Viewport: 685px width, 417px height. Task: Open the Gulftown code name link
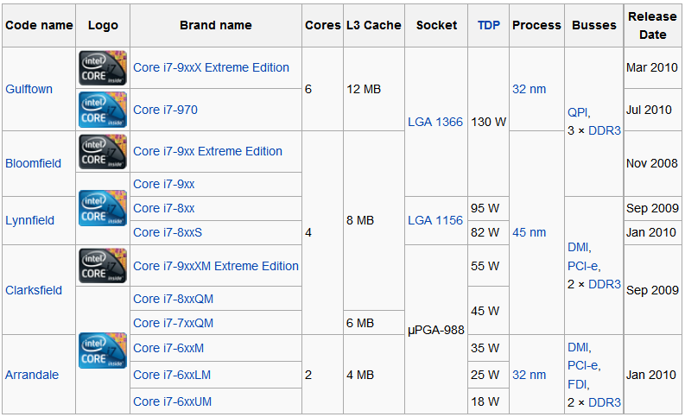click(29, 89)
